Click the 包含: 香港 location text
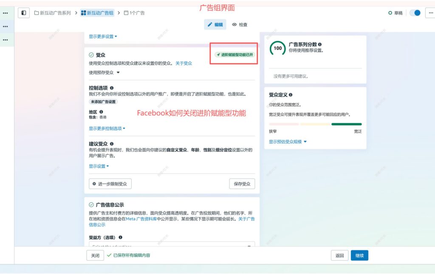The image size is (435, 274). [x=98, y=117]
